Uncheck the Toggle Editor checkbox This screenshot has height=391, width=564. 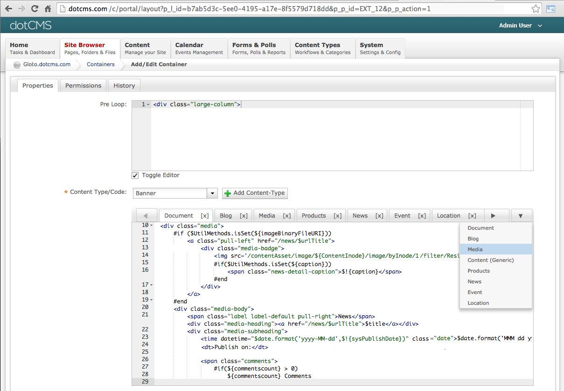tap(135, 175)
